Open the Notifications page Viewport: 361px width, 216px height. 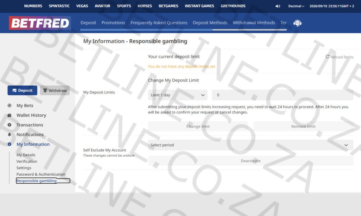point(30,135)
